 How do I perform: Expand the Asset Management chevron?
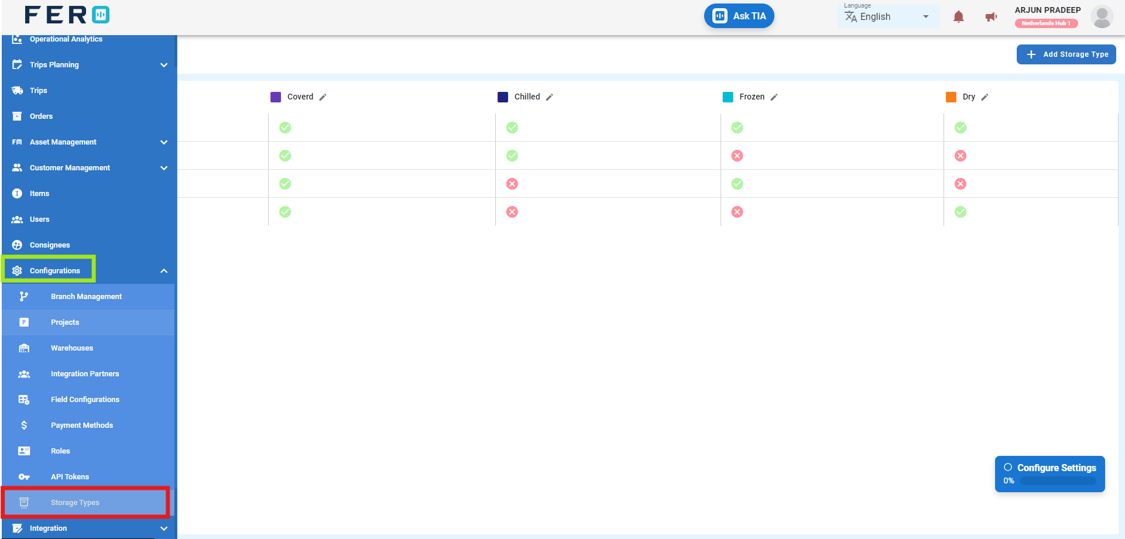point(164,142)
